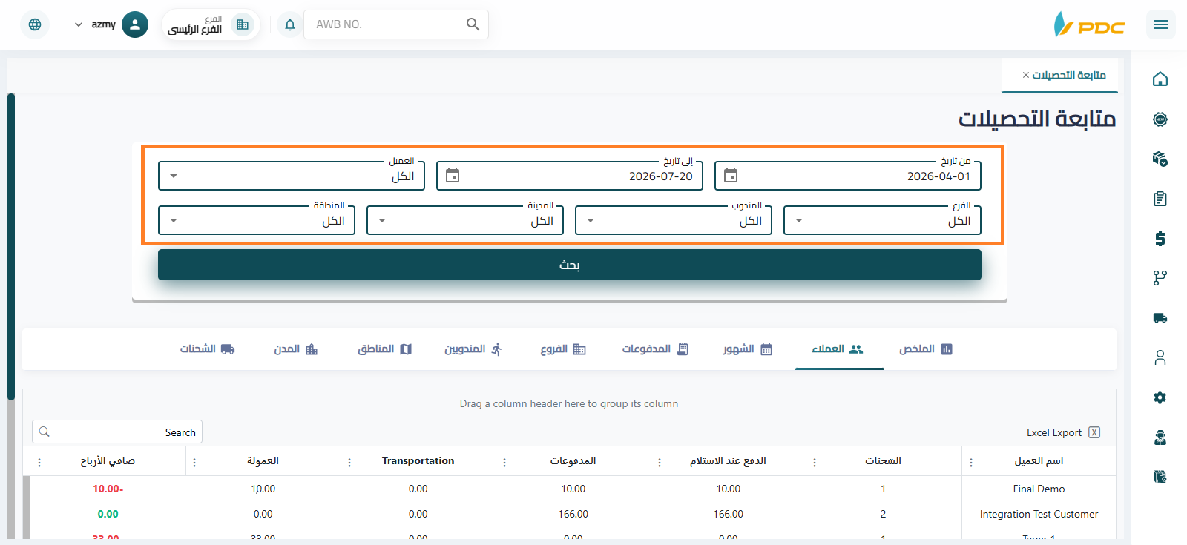Open calendar for من تاريخ date

(731, 176)
